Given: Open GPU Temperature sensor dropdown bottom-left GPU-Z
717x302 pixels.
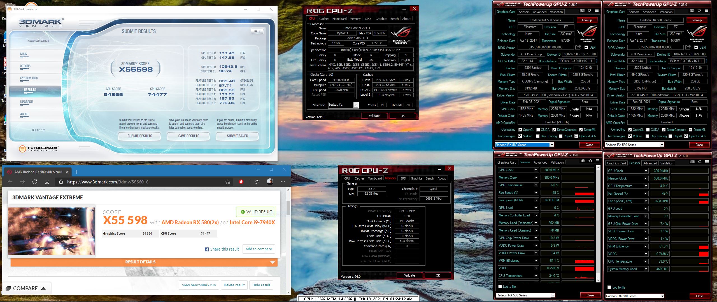Looking at the screenshot, I should coord(536,185).
